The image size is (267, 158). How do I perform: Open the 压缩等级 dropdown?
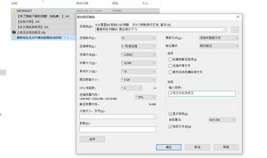[139, 46]
